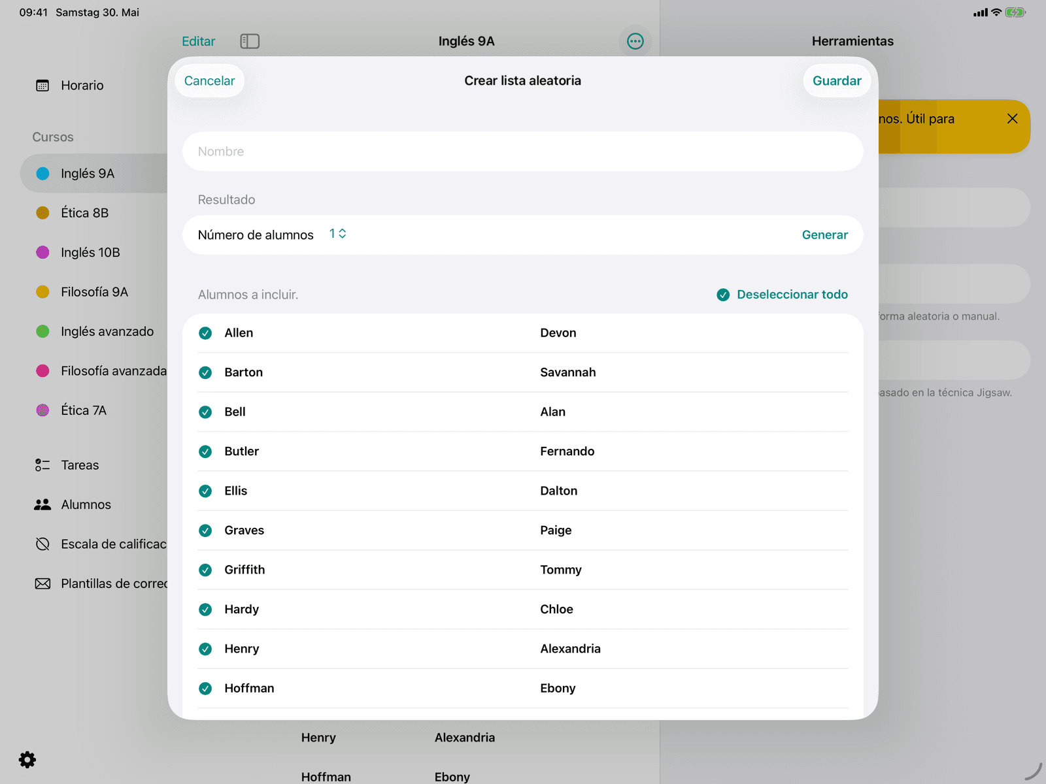Uncheck student Butler Fernando
1046x784 pixels.
click(205, 451)
